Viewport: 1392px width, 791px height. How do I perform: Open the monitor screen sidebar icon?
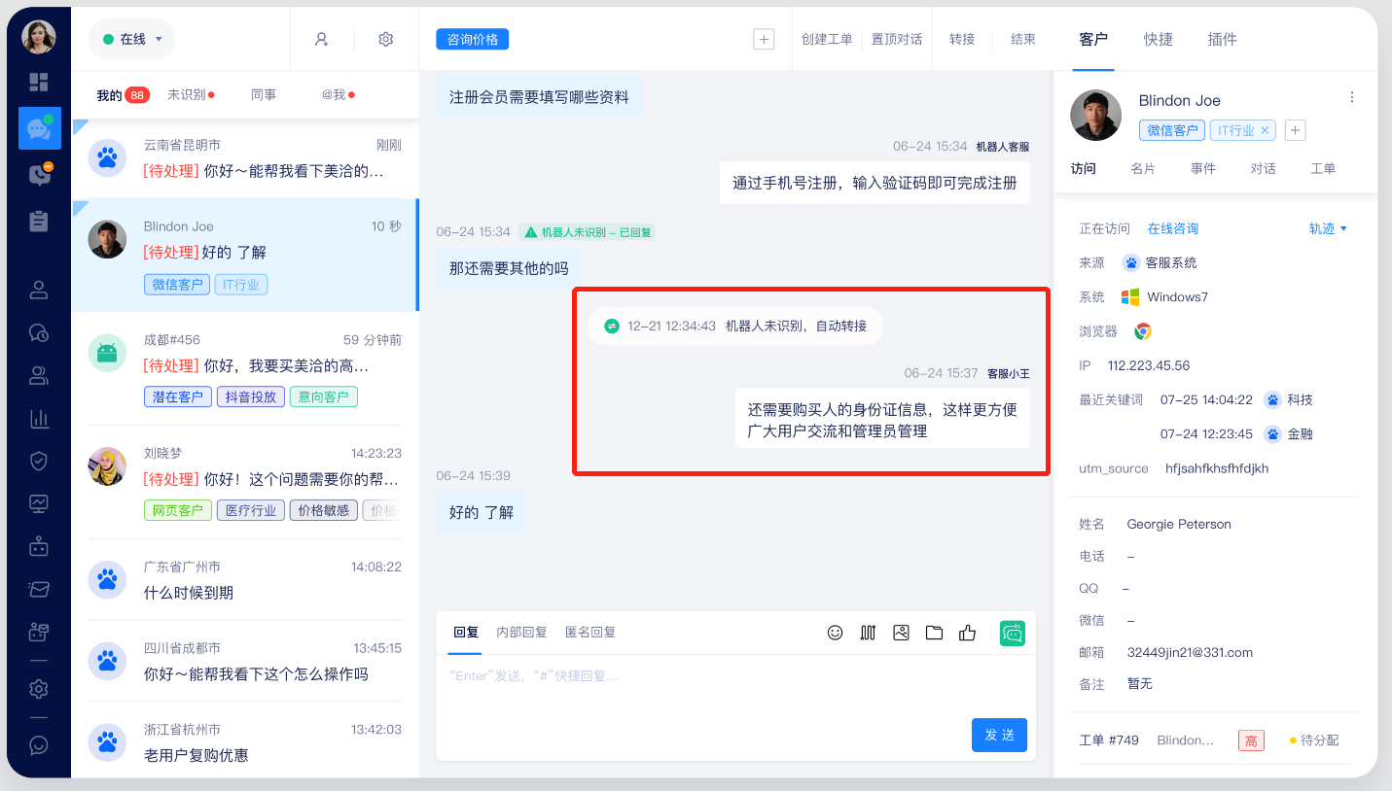tap(39, 503)
